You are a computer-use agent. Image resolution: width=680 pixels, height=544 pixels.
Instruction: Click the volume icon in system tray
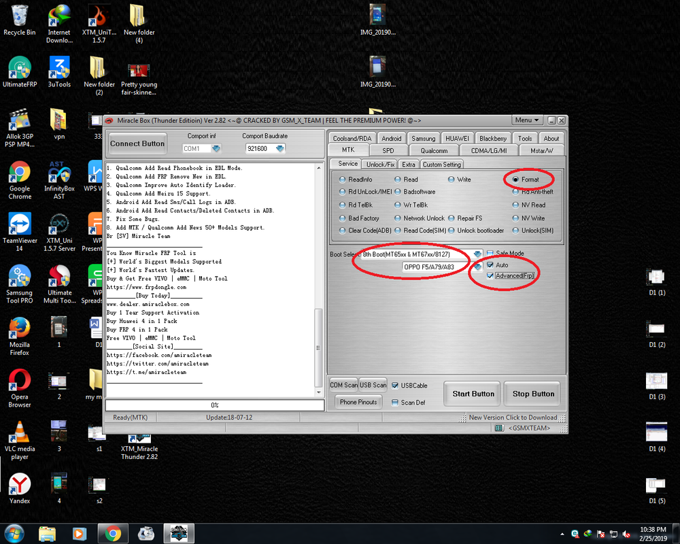pyautogui.click(x=626, y=534)
